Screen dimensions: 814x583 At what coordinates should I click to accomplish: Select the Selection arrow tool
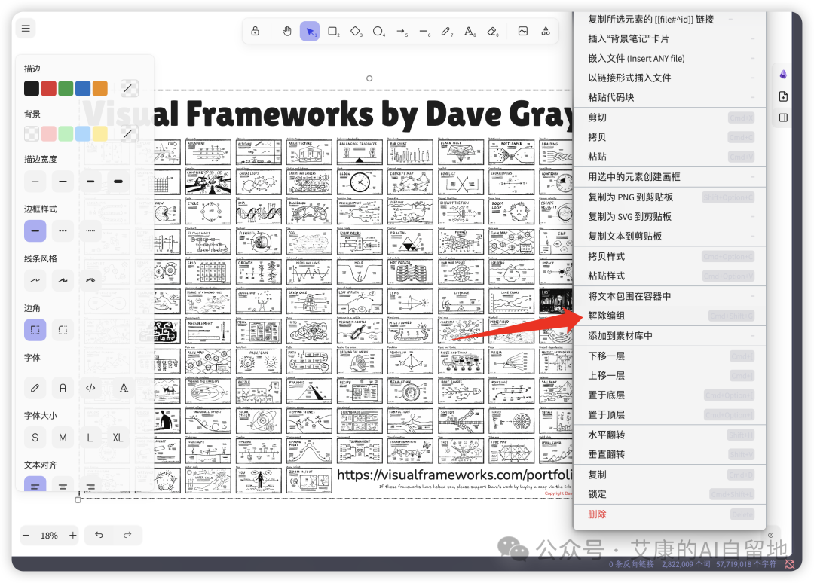coord(310,31)
